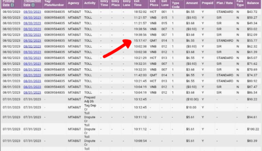
Task: Click the Fare Type column header
Action: pos(240,3)
